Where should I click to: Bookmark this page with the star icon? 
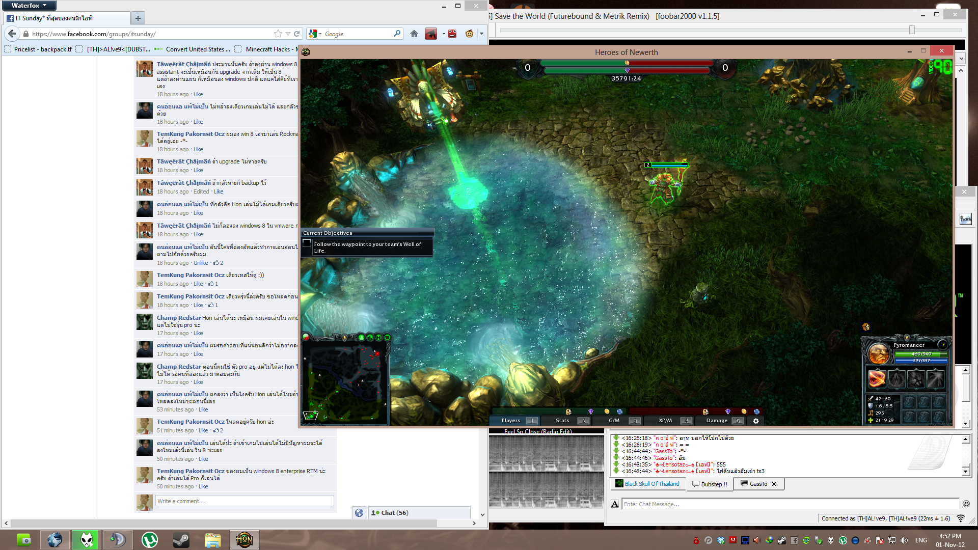click(278, 34)
